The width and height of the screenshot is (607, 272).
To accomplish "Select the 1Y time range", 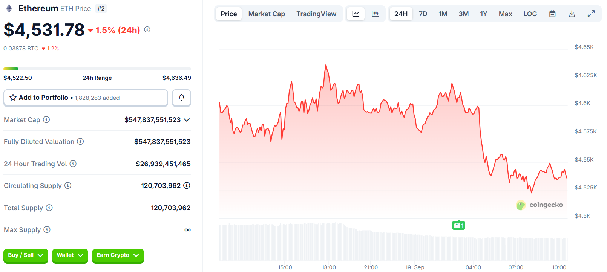I will pos(484,14).
